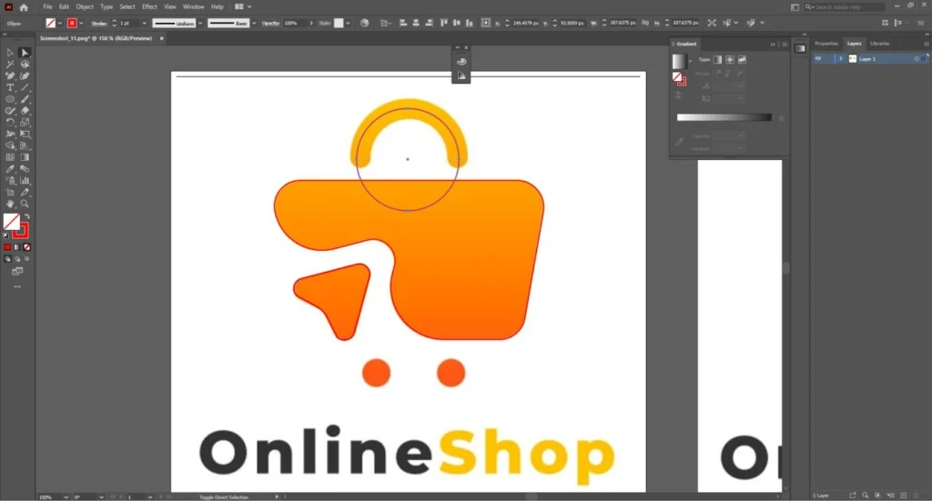The image size is (932, 501).
Task: Select the Scale tool
Action: [25, 122]
